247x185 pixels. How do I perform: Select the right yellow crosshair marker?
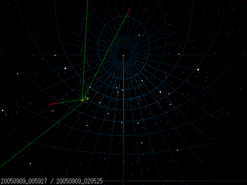(88, 98)
